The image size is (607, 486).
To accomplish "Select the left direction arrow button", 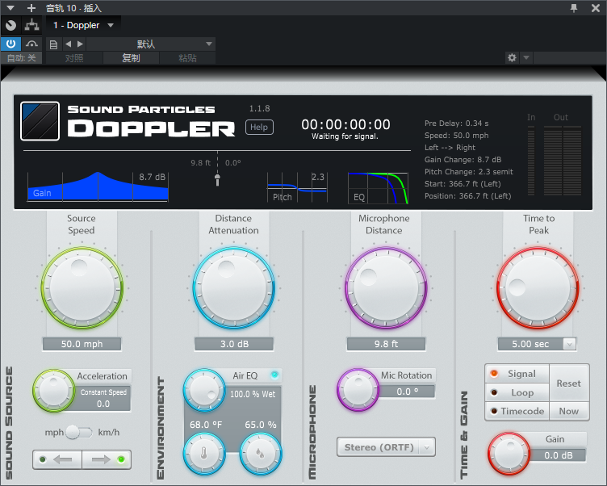I will [x=57, y=459].
